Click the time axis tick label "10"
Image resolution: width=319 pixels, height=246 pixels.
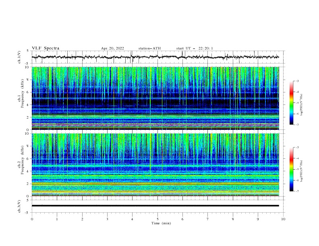(283, 219)
